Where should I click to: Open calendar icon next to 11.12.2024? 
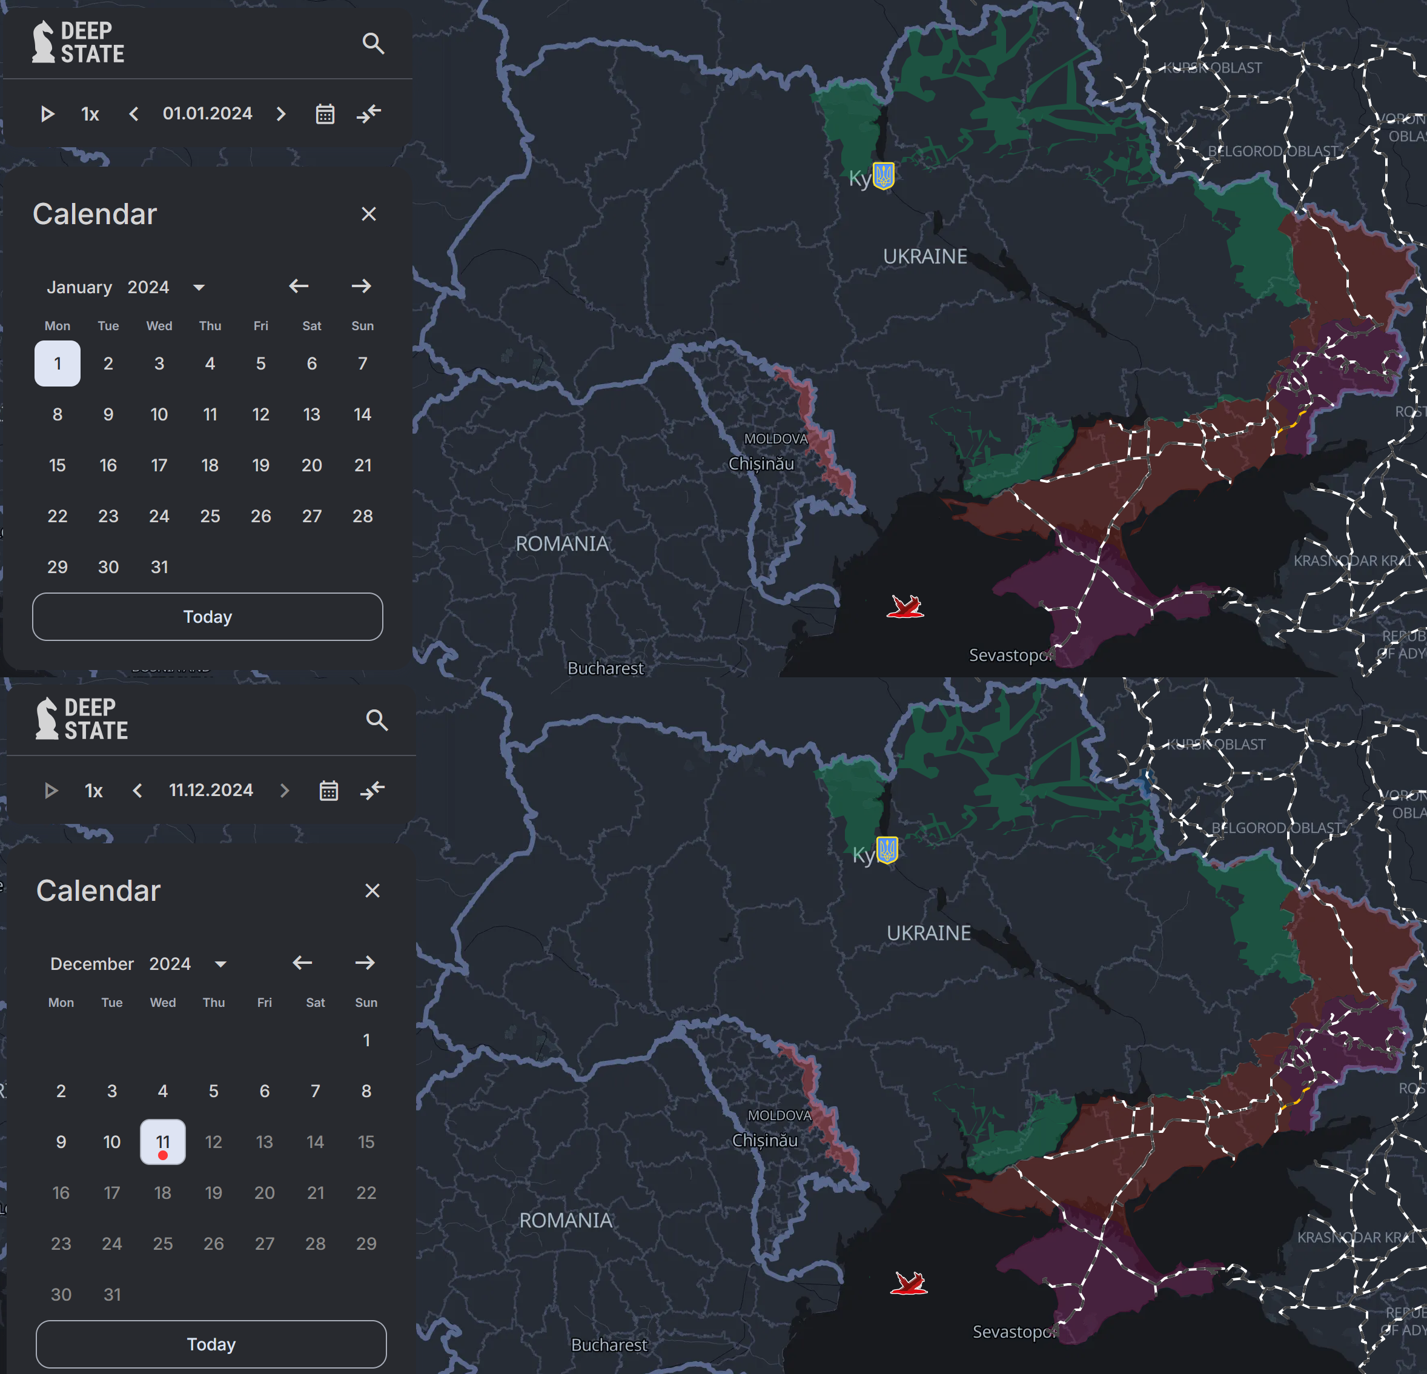tap(329, 791)
